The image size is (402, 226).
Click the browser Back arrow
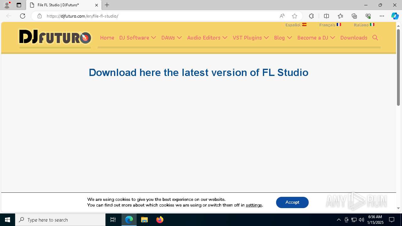point(9,16)
